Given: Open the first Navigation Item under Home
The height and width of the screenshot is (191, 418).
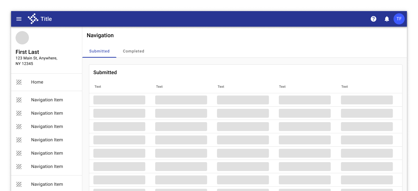Looking at the screenshot, I should click(x=47, y=100).
